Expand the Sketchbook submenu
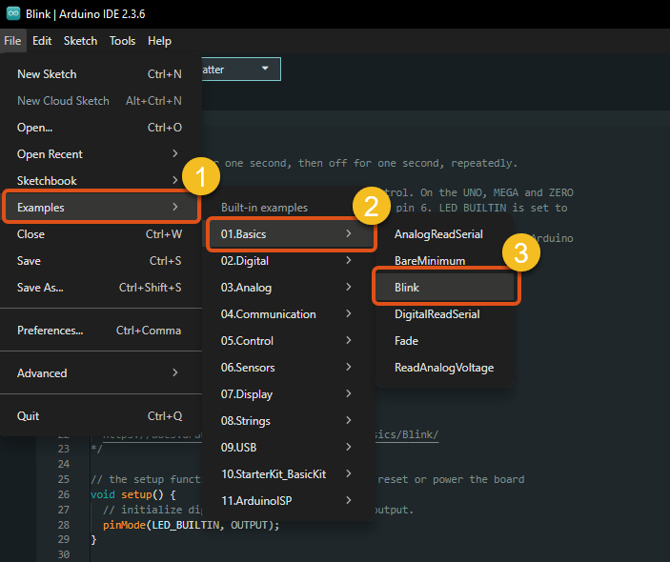Image resolution: width=670 pixels, height=562 pixels. pos(101,181)
